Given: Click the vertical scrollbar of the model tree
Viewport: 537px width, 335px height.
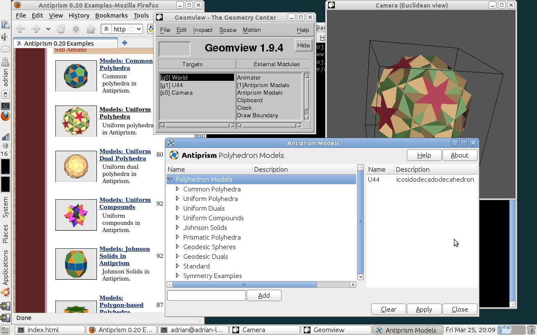Looking at the screenshot, I should coord(360,222).
